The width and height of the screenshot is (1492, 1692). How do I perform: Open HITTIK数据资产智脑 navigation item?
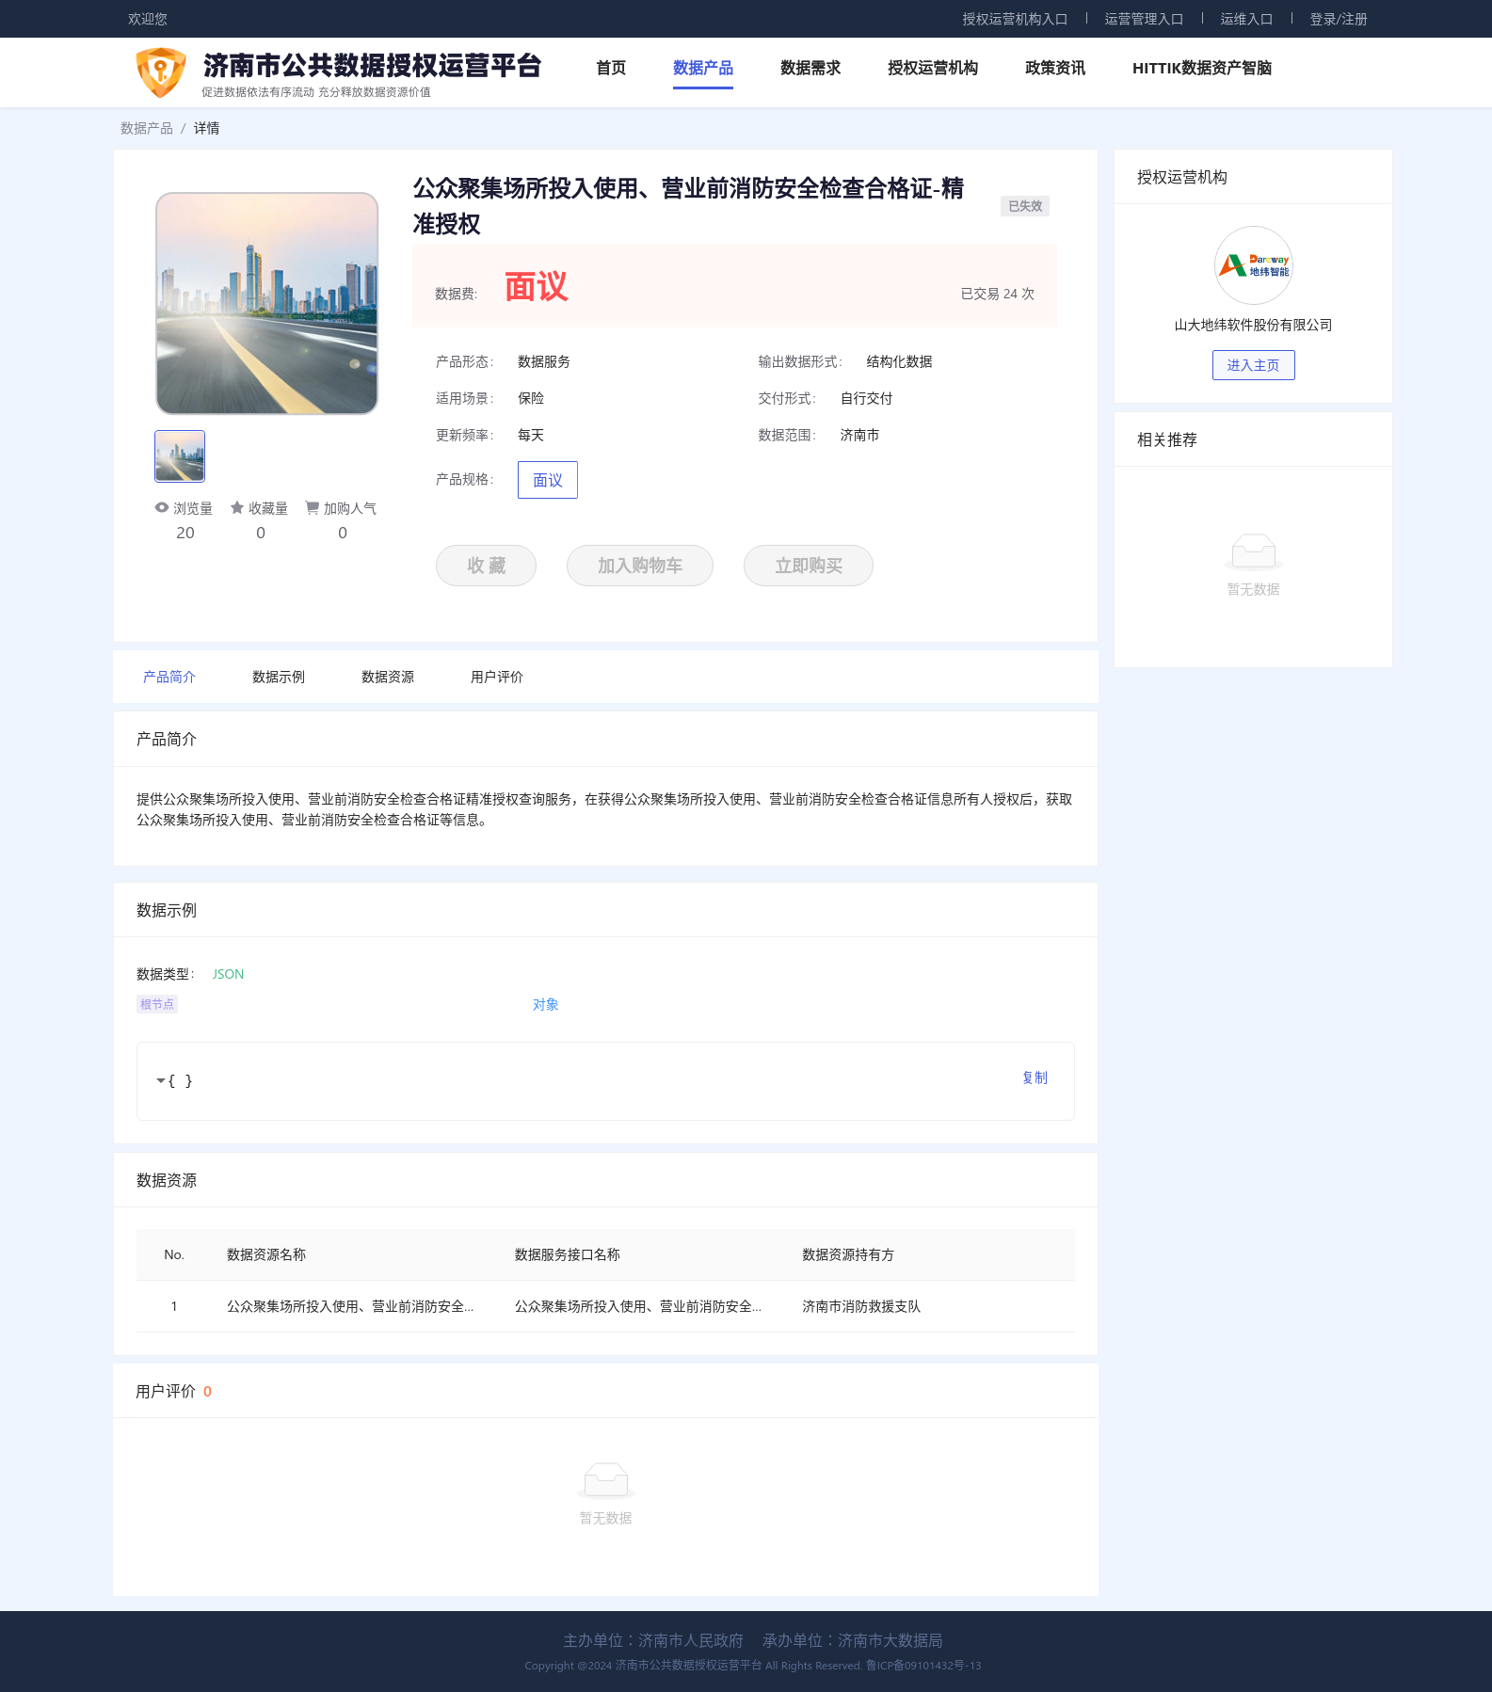pos(1202,68)
